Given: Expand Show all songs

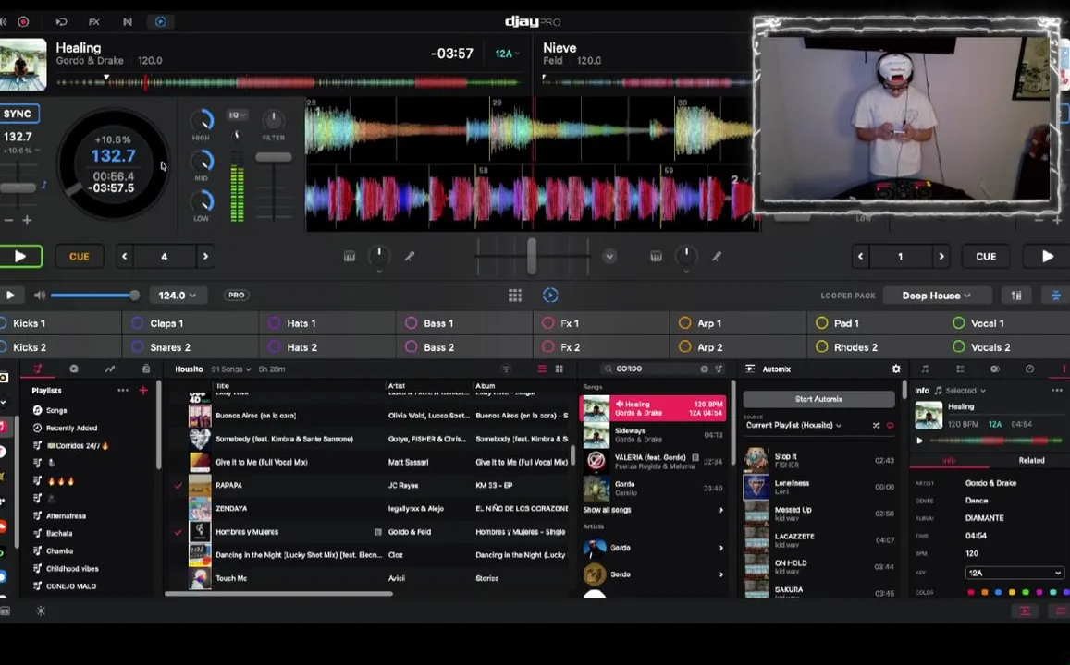Looking at the screenshot, I should (653, 510).
